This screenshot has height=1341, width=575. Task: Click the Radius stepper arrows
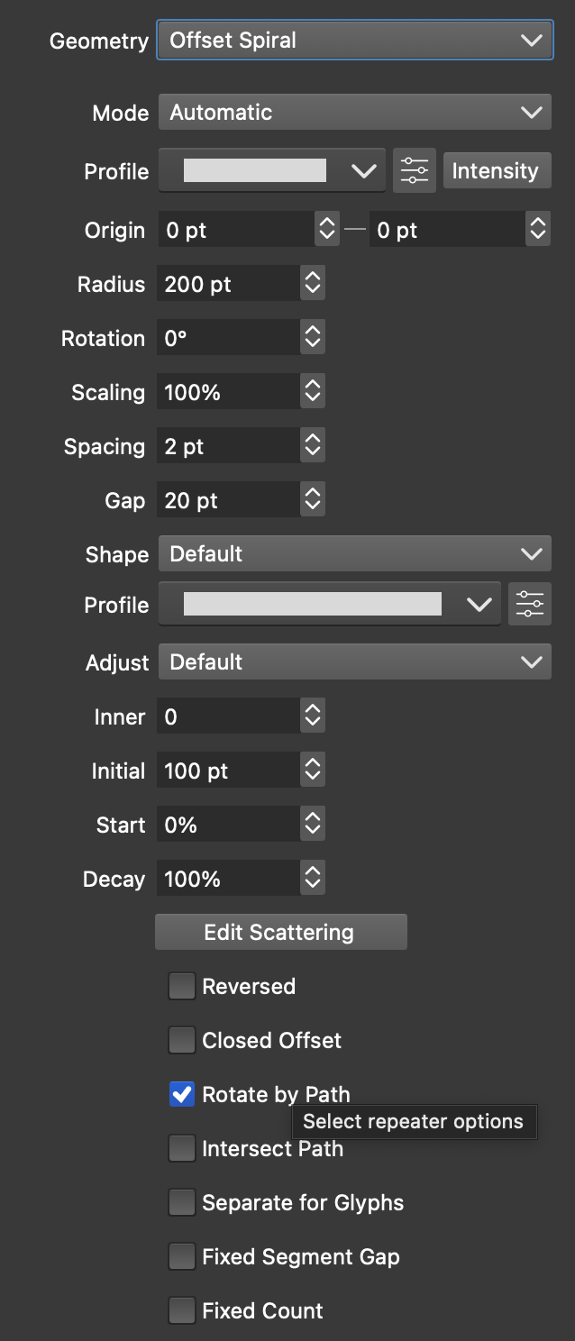(313, 284)
